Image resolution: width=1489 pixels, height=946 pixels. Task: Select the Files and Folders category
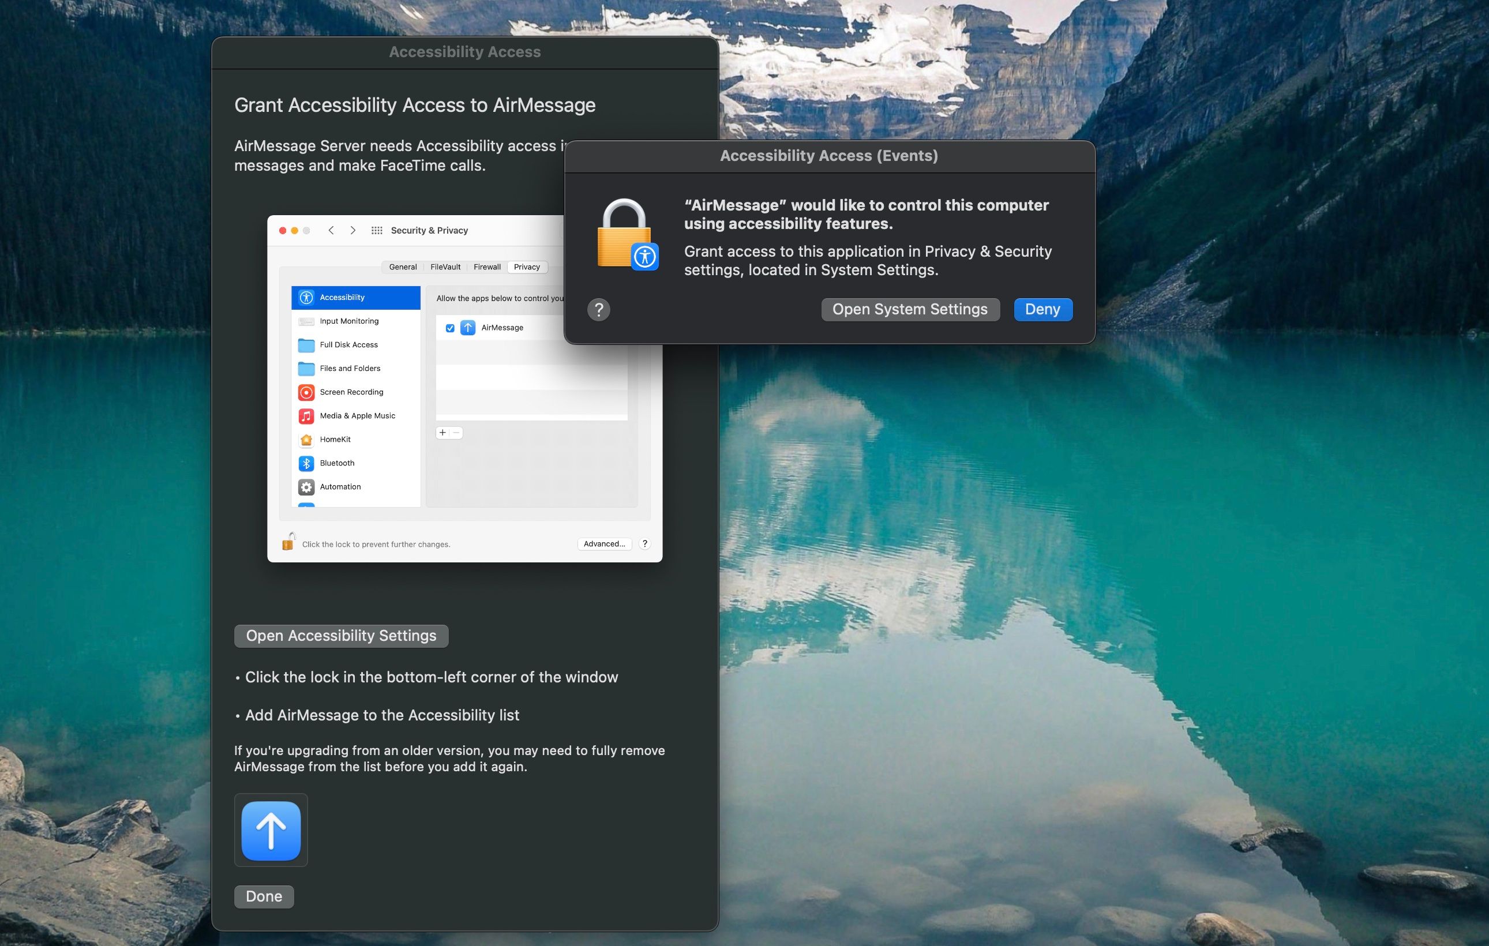pyautogui.click(x=350, y=368)
